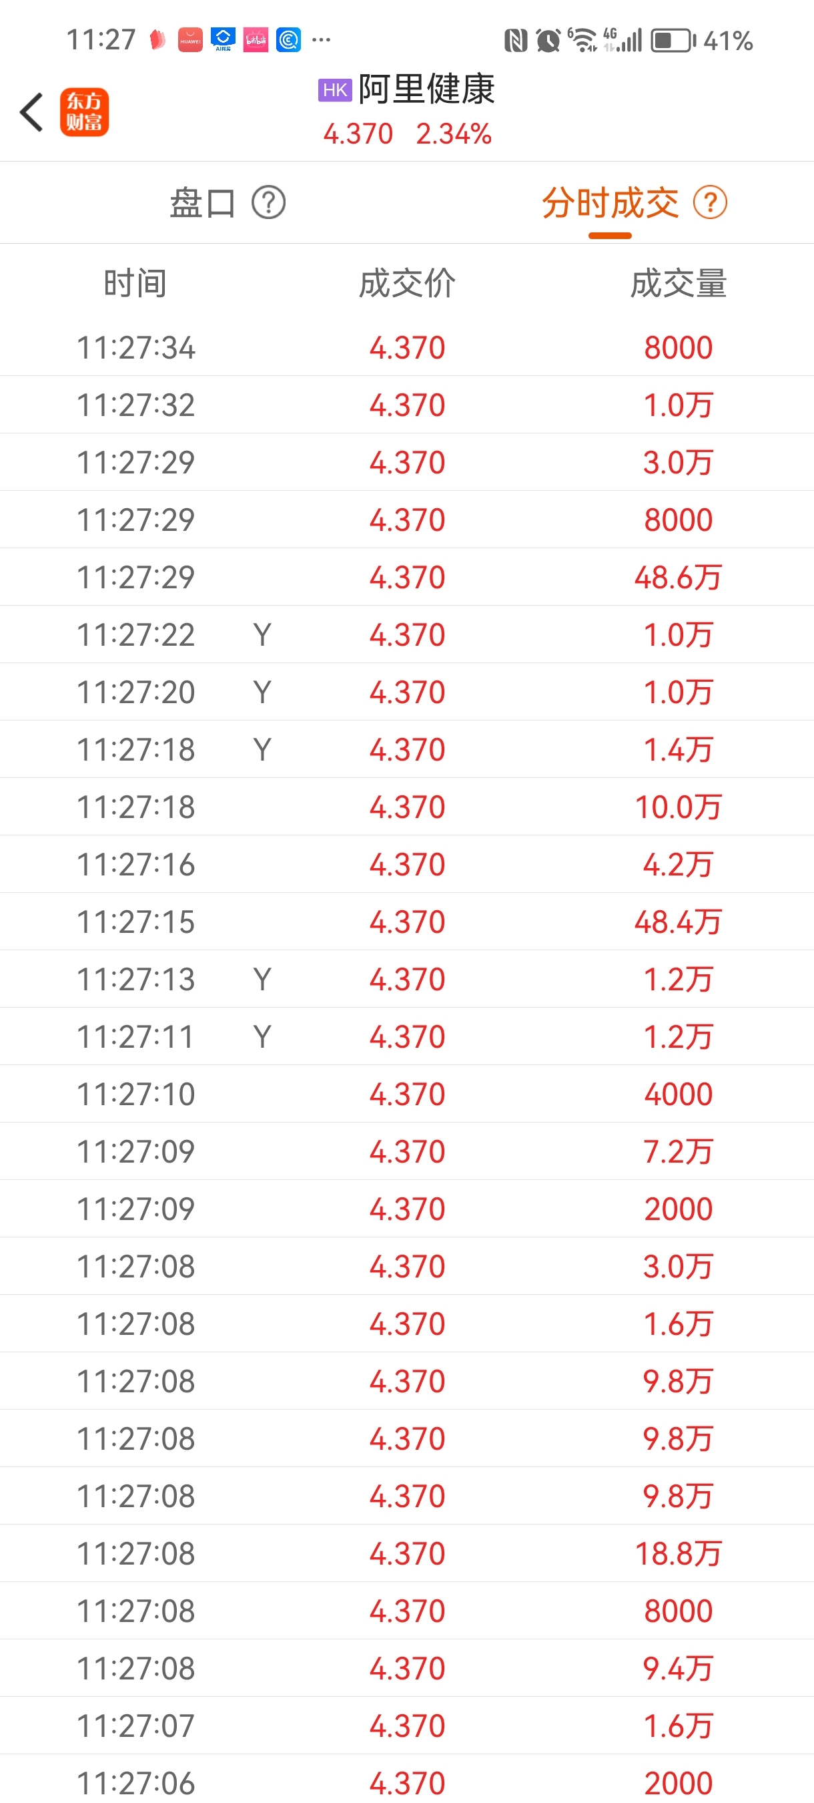This screenshot has width=814, height=1803.
Task: Select the 成交量 column header
Action: coord(679,283)
